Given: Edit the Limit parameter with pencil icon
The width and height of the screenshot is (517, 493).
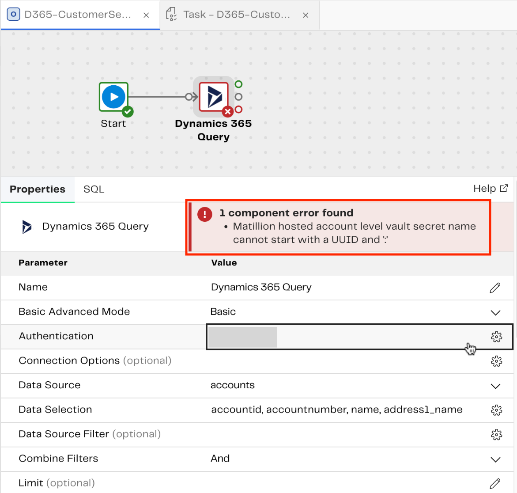Looking at the screenshot, I should 495,483.
